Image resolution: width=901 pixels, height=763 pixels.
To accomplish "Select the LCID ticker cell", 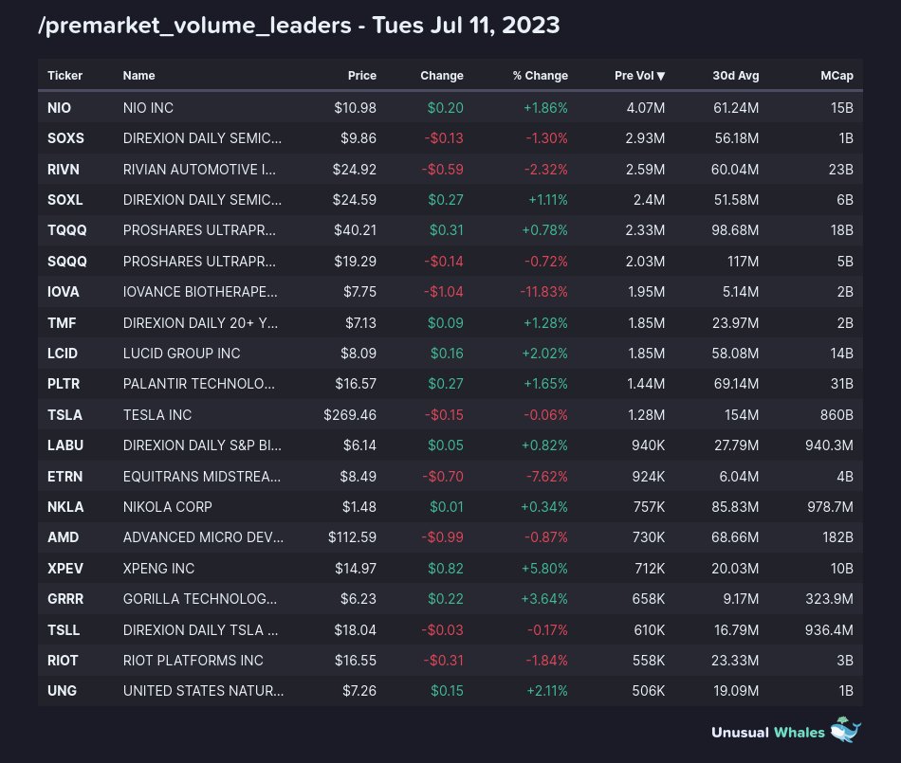I will pos(62,354).
